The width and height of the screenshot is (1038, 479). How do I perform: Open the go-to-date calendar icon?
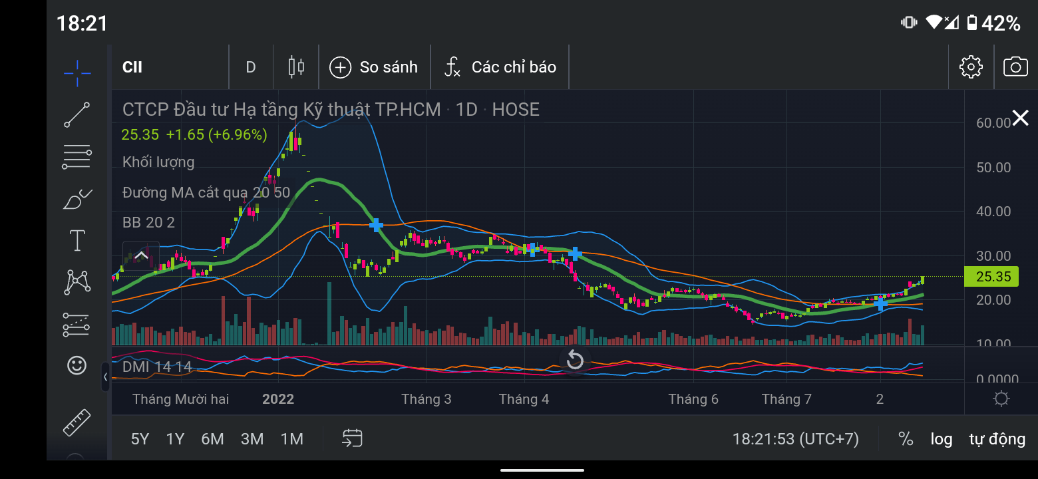pos(352,438)
